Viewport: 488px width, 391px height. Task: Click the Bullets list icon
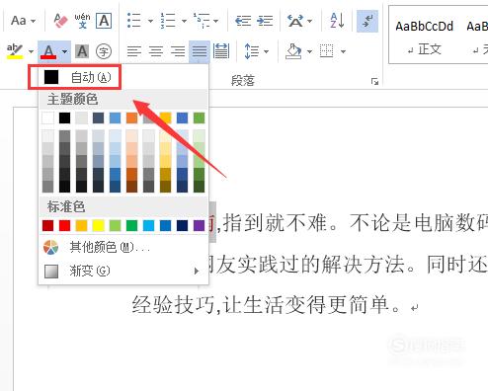click(134, 21)
